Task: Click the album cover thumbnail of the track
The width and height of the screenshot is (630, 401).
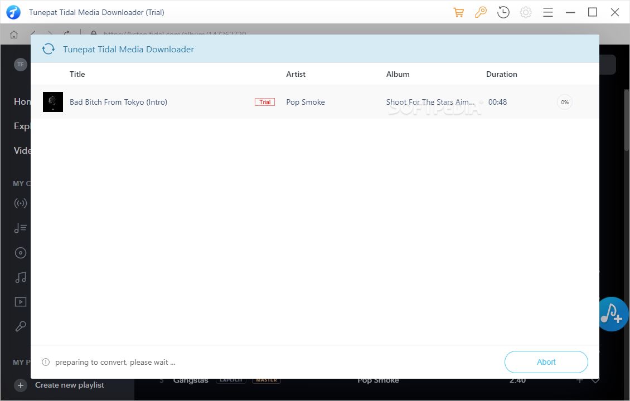Action: pyautogui.click(x=53, y=102)
